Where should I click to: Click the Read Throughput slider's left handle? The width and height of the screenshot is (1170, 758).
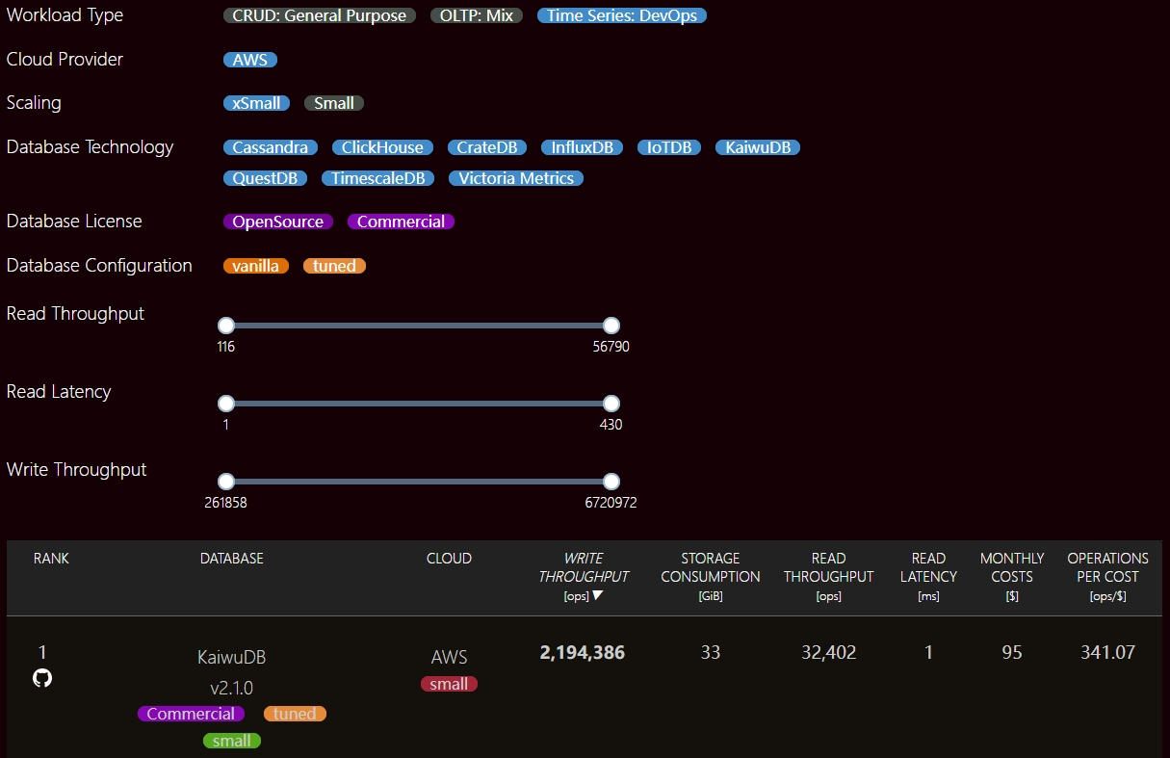(226, 326)
